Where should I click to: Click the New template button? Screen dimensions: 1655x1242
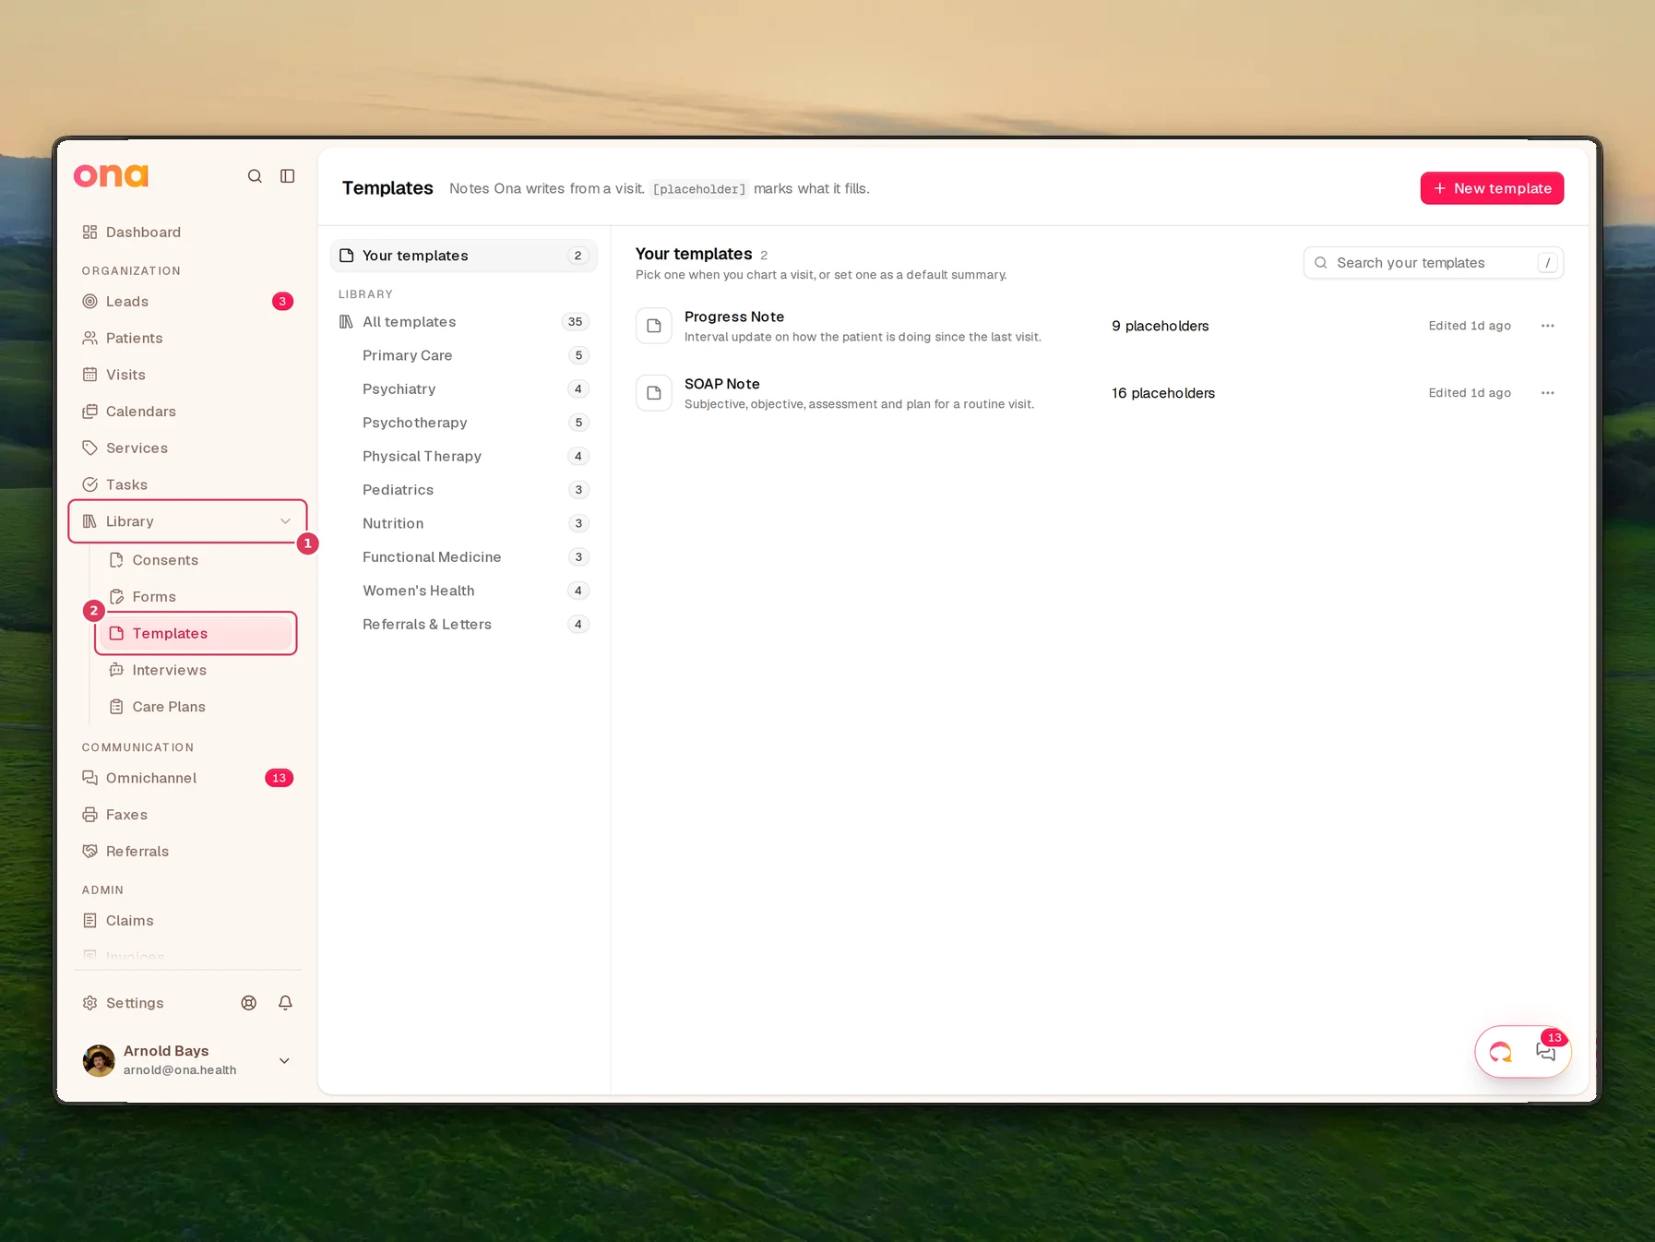(x=1492, y=188)
